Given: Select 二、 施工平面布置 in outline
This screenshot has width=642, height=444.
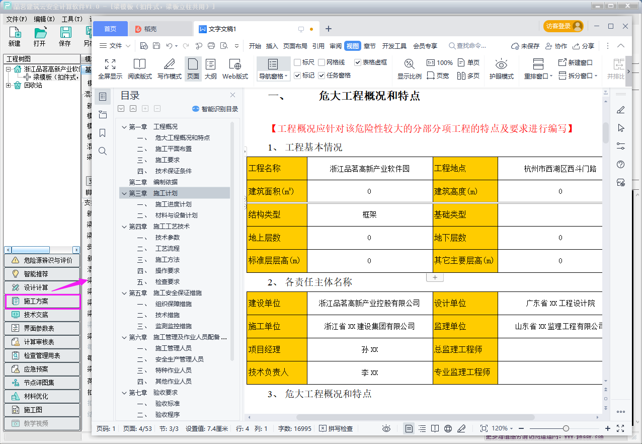Looking at the screenshot, I should [x=165, y=149].
